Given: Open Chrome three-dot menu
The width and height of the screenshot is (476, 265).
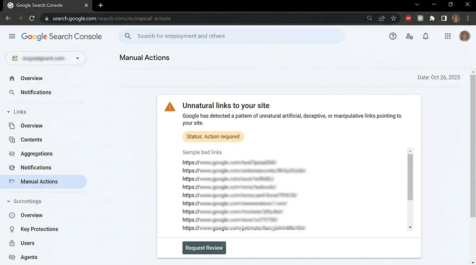Looking at the screenshot, I should point(467,19).
